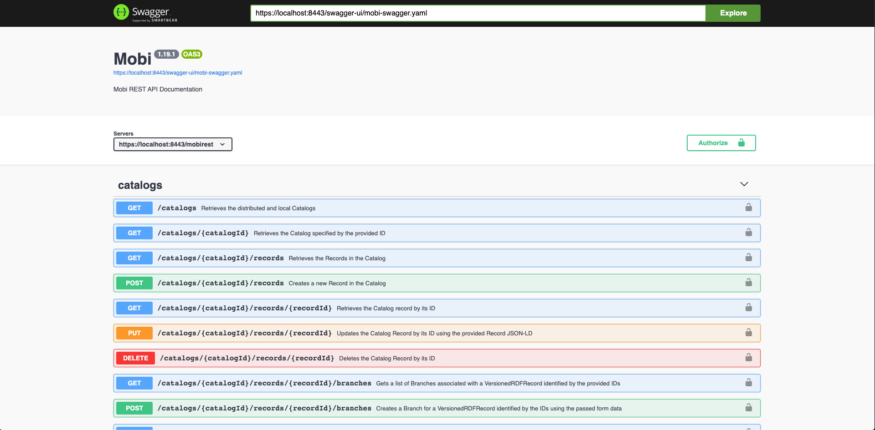The width and height of the screenshot is (875, 430).
Task: Click the OAS3 badge next to Mobi
Action: coord(191,54)
